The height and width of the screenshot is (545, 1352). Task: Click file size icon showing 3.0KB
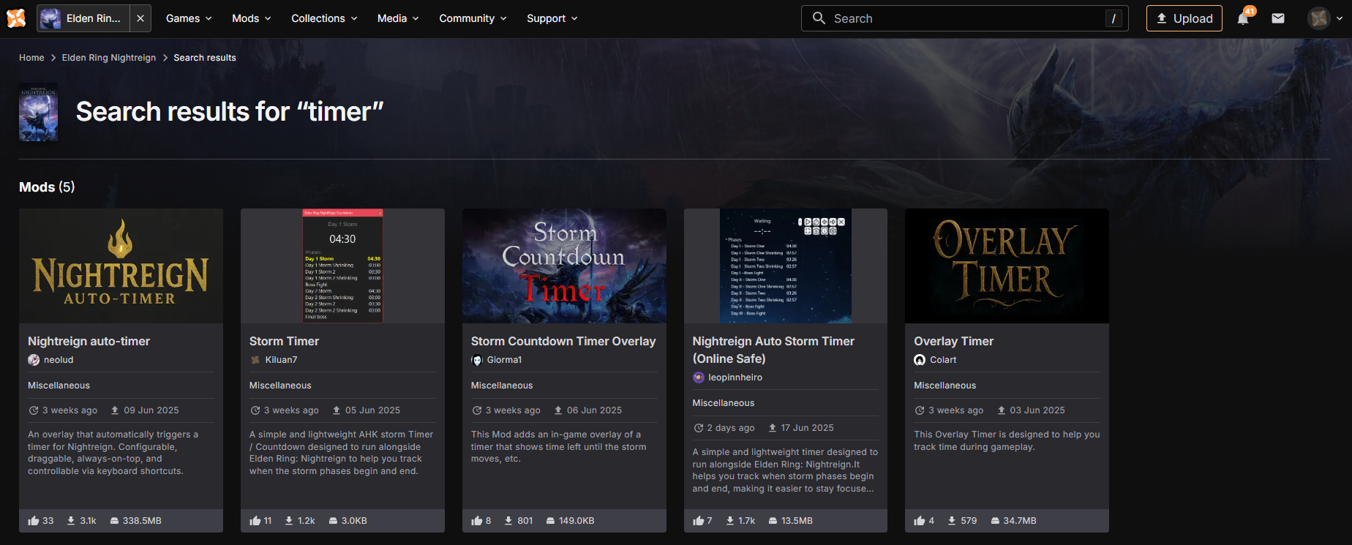point(333,521)
